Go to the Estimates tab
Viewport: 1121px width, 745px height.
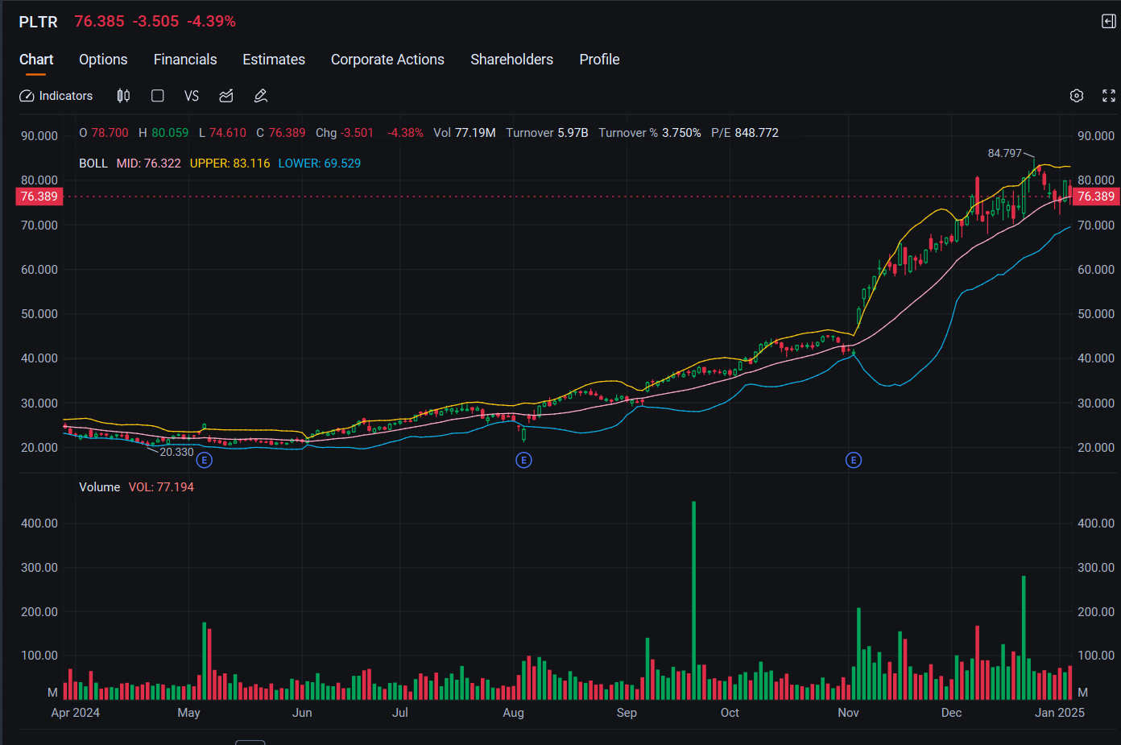[x=274, y=60]
